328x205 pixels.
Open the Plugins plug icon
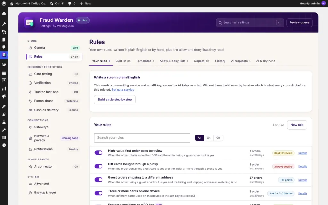pyautogui.click(x=4, y=114)
